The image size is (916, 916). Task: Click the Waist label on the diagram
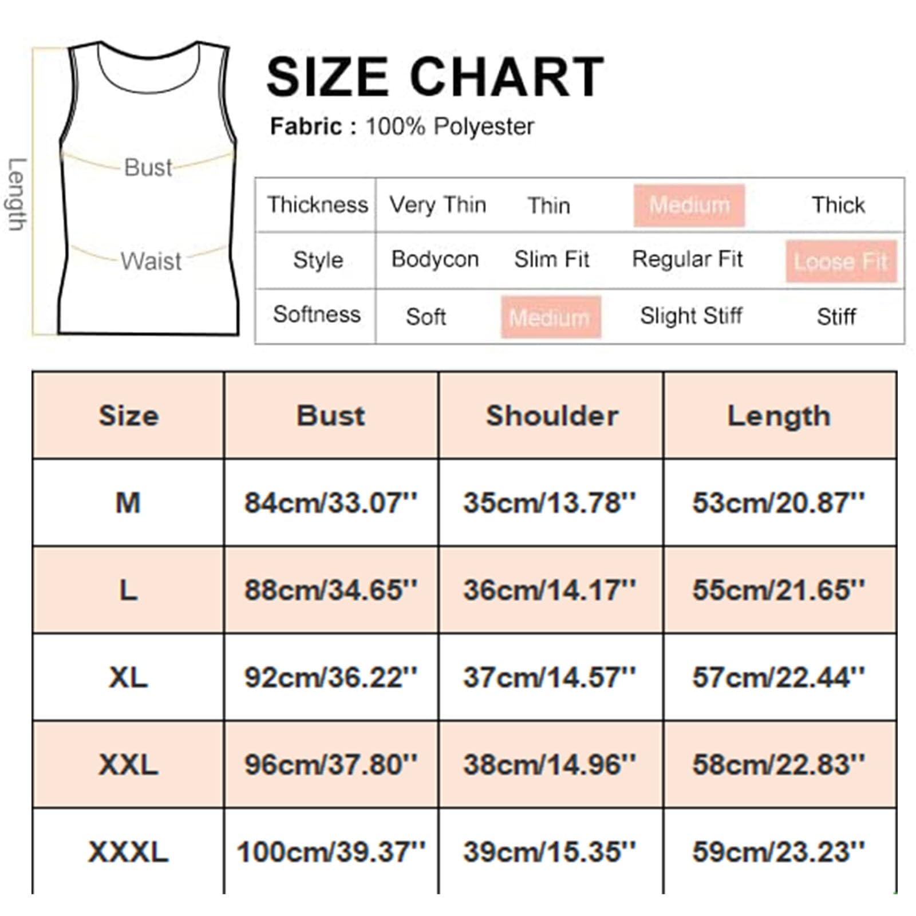[x=151, y=261]
